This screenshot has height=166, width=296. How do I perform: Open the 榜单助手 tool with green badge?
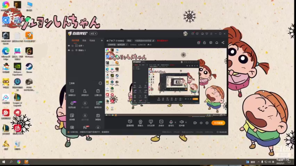pos(98,105)
